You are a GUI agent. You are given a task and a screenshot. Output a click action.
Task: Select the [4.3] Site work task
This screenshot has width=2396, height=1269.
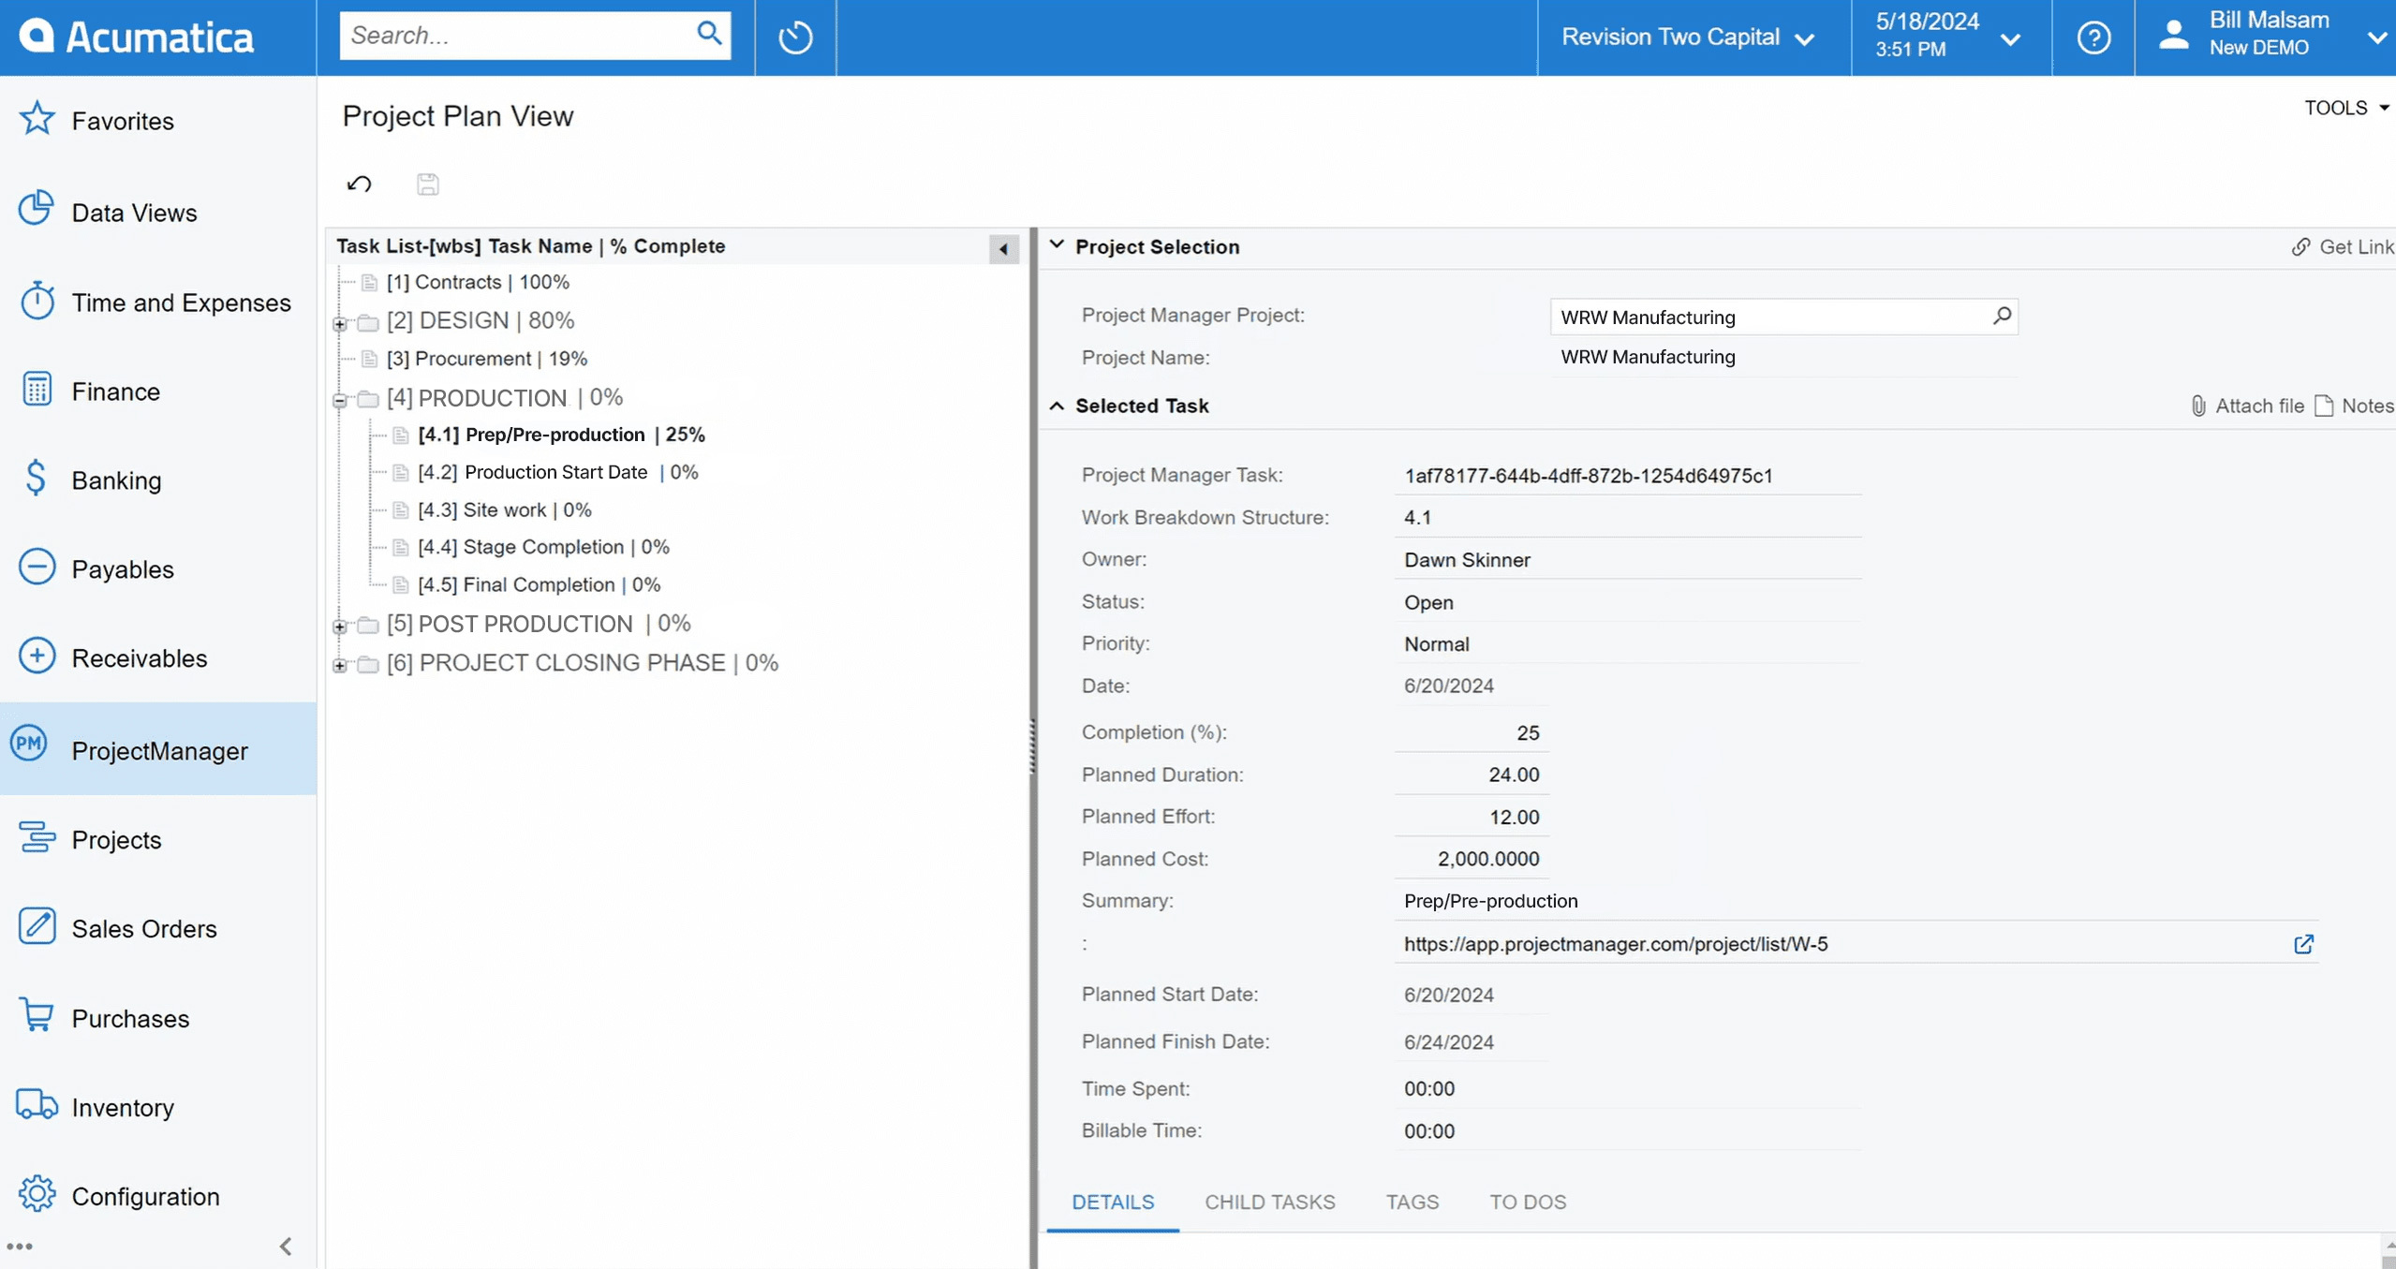coord(504,509)
